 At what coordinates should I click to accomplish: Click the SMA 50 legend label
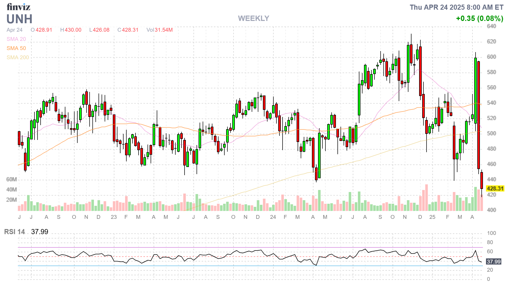pos(16,48)
